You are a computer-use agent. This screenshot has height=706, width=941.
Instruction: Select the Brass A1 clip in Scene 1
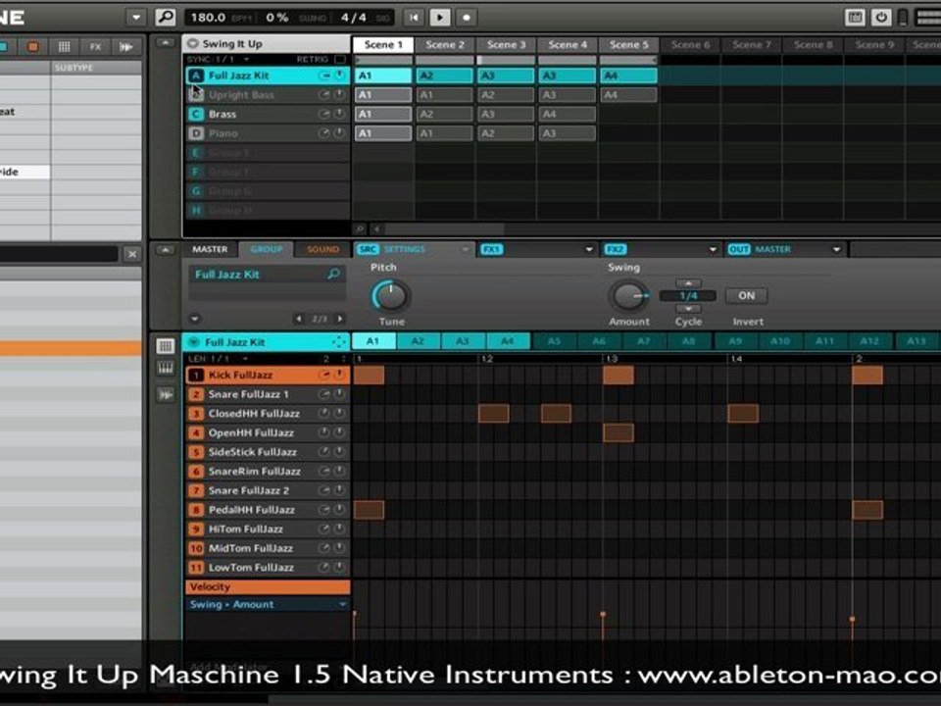point(383,114)
